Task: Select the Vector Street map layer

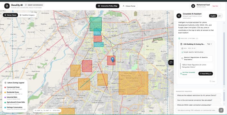Action: [10, 15]
